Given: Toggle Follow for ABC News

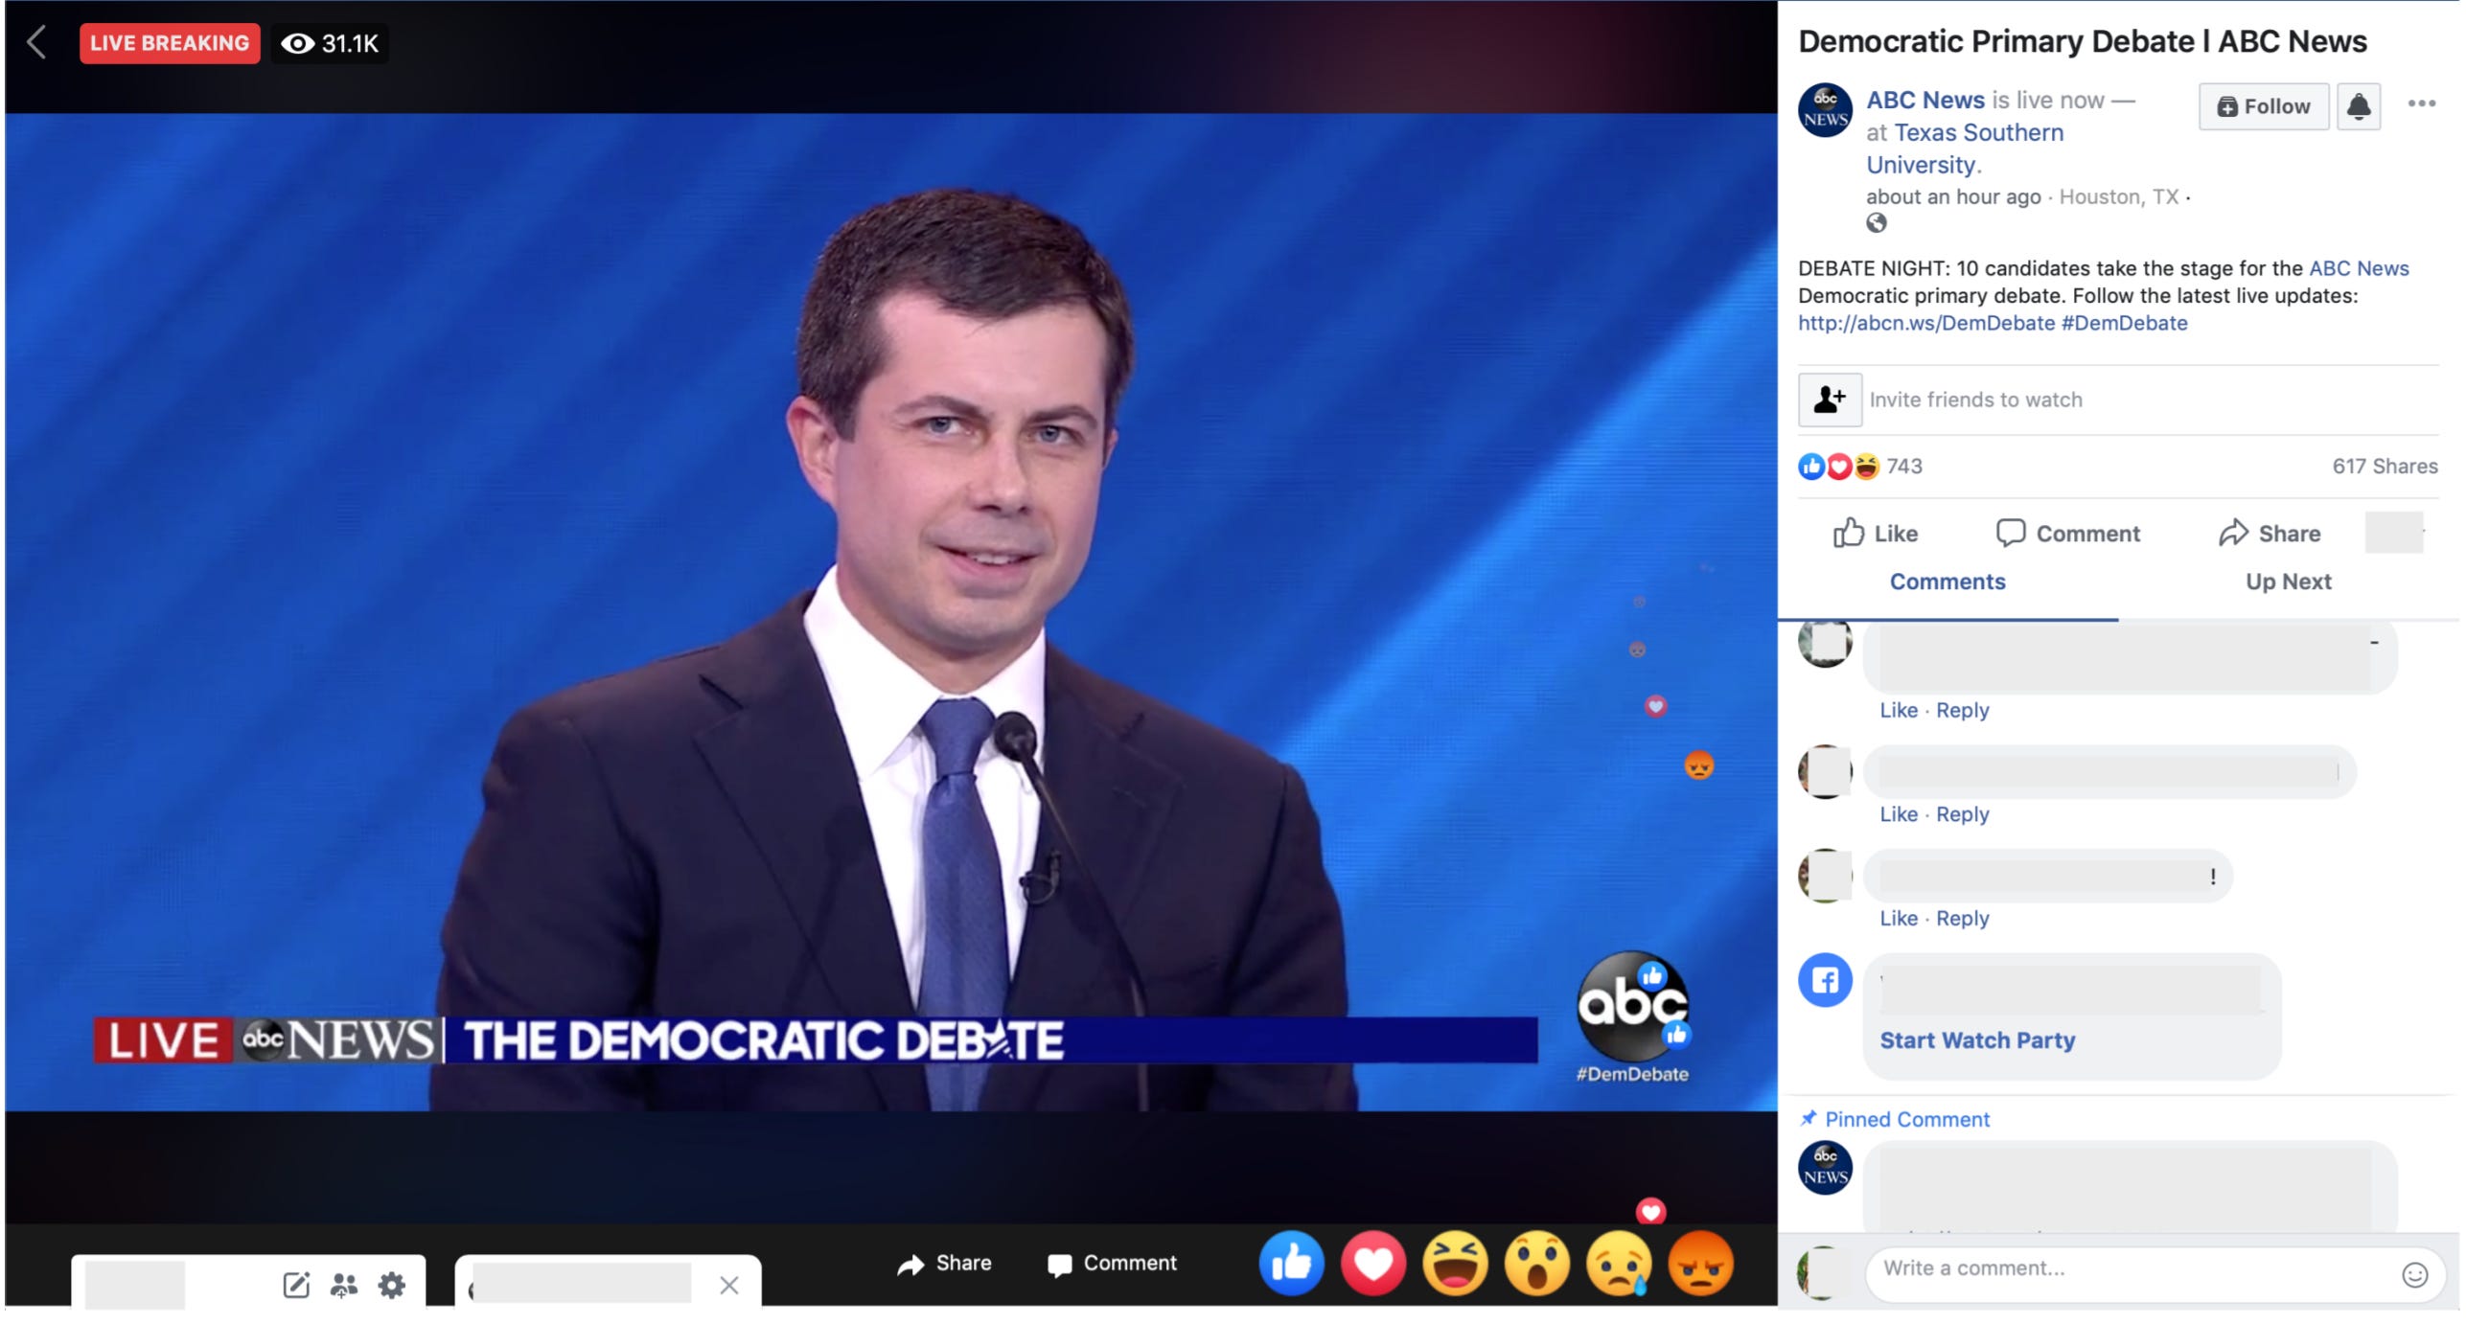Looking at the screenshot, I should point(2262,106).
